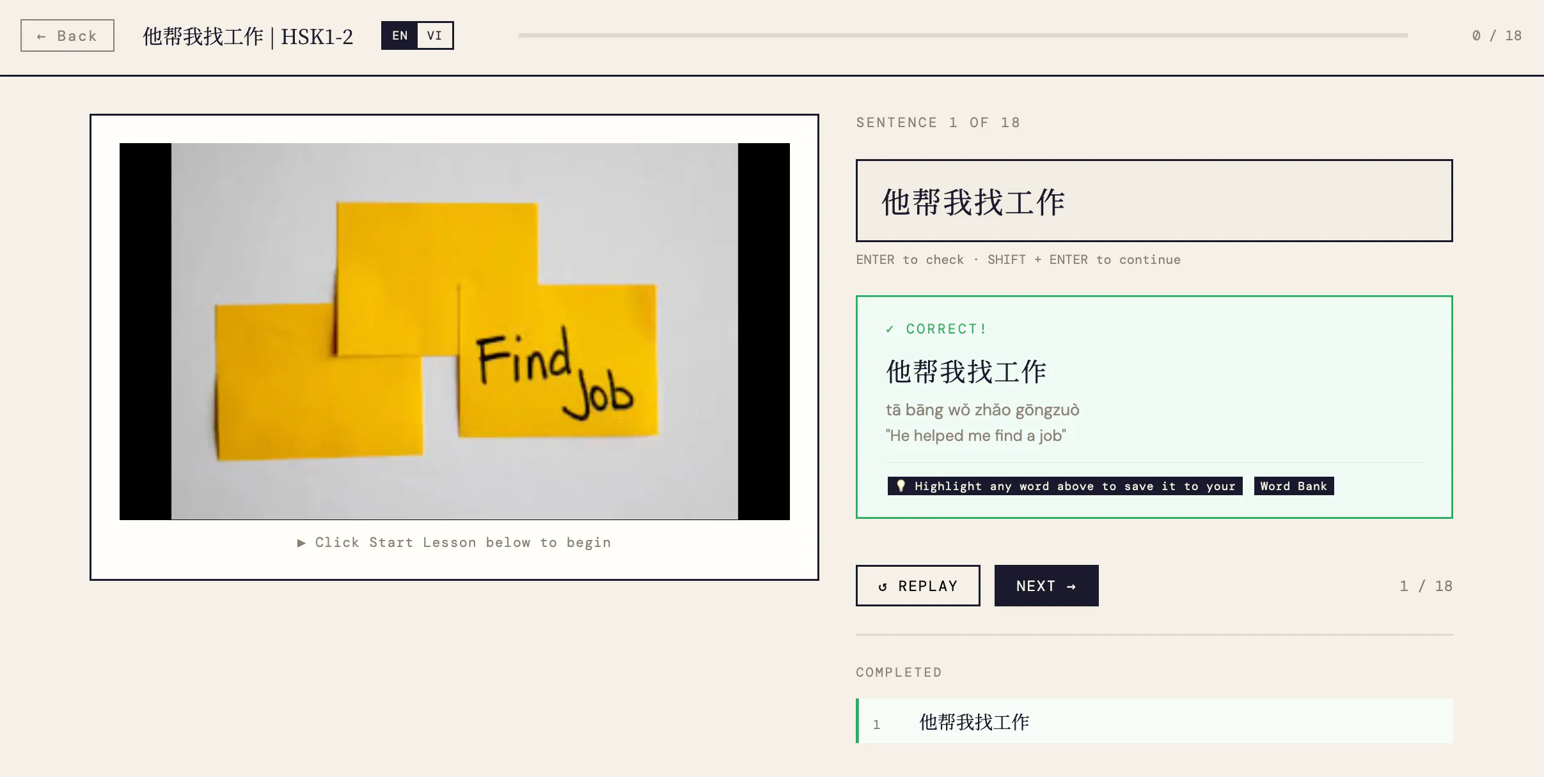The image size is (1544, 777).
Task: Click the lesson title HSK1-2
Action: (x=248, y=36)
